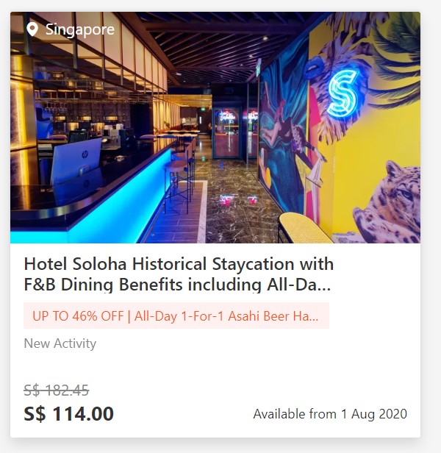
Task: Click the Available from 1 Aug 2020 text
Action: click(330, 414)
